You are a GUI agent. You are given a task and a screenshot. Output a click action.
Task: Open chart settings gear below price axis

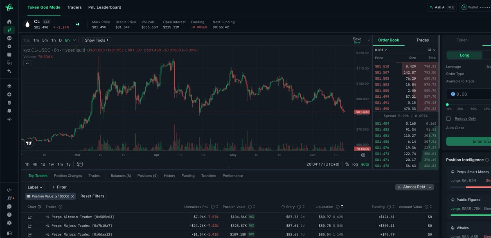click(363, 155)
